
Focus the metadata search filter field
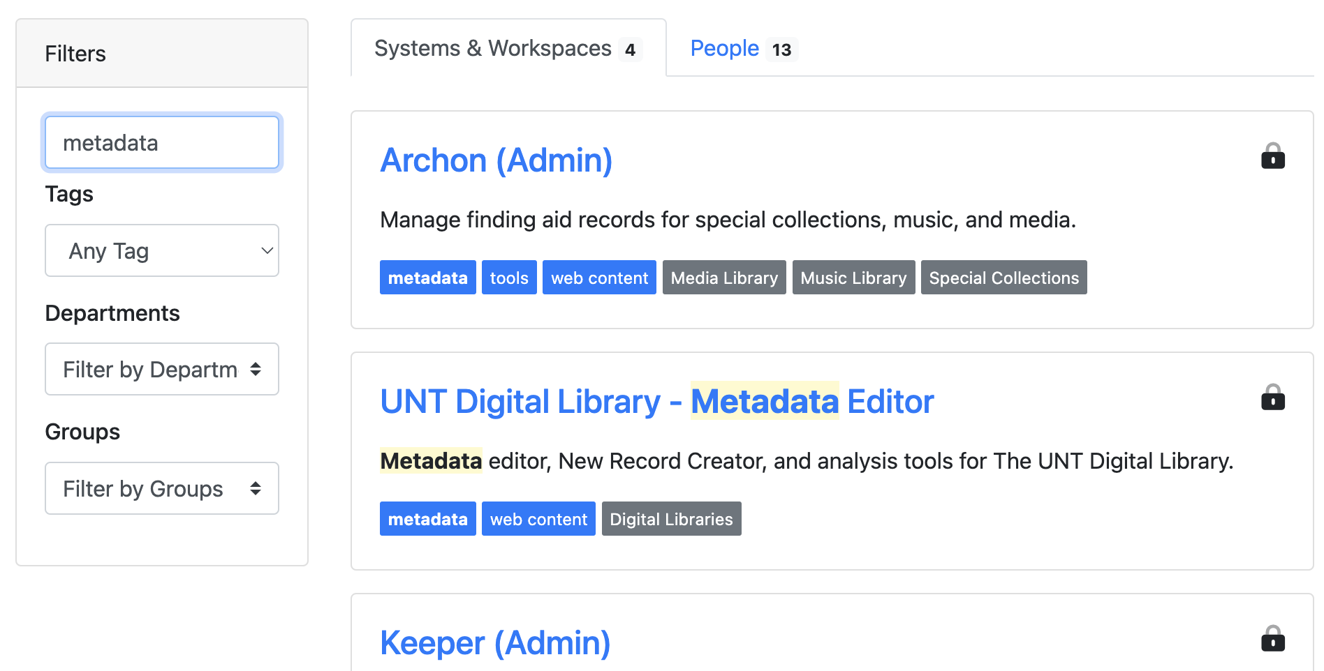pos(162,142)
